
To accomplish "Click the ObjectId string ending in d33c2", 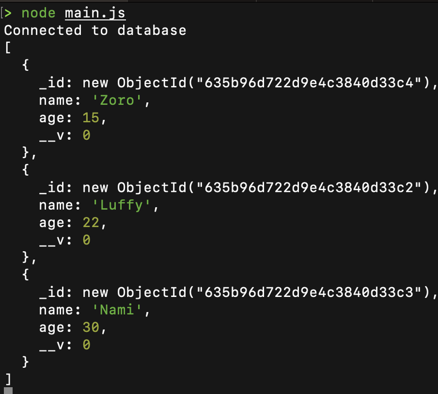I will (309, 187).
